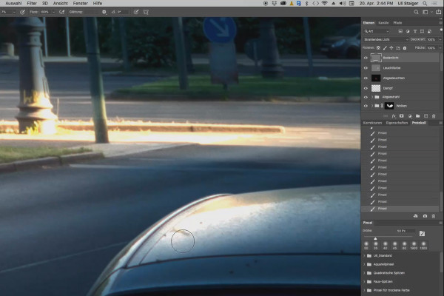Lock all padlock icon in Ebenen panel
Image resolution: width=444 pixels, height=296 pixels.
(405, 48)
